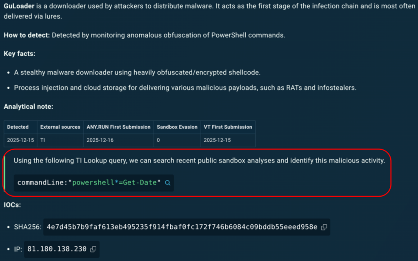Click the IP address 81.180.138.230
This screenshot has height=261, width=418.
pyautogui.click(x=57, y=249)
